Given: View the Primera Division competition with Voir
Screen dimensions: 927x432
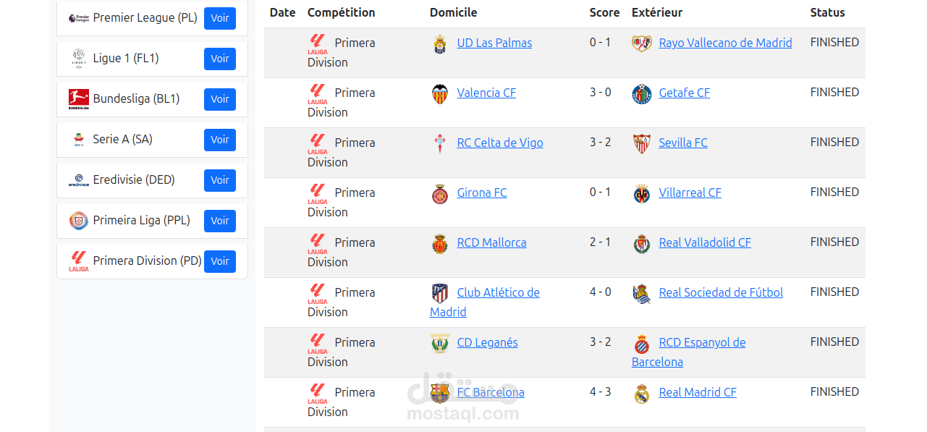Looking at the screenshot, I should (x=220, y=261).
